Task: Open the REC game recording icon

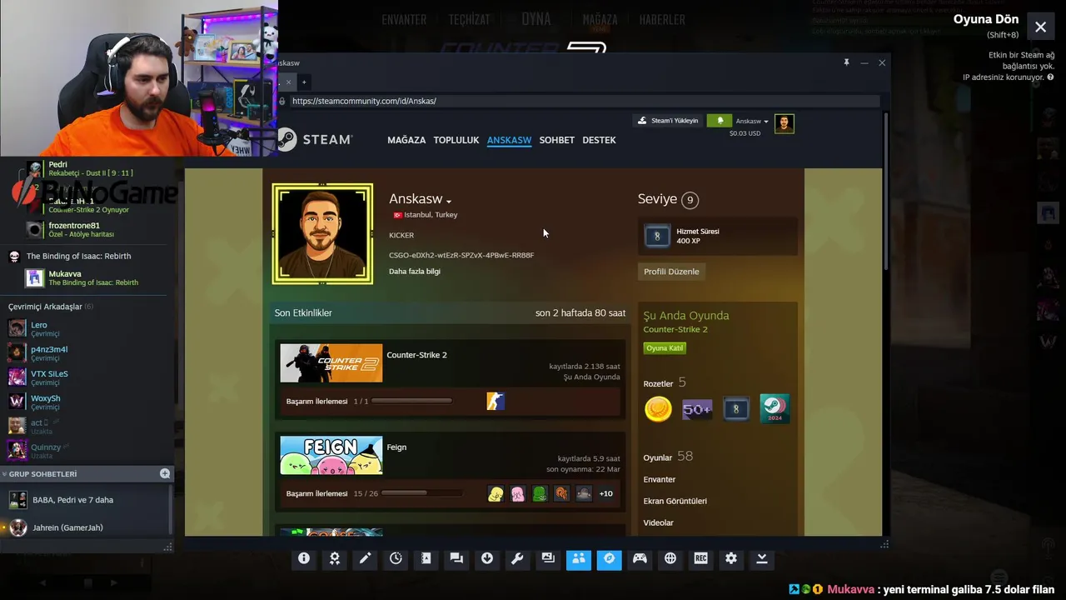Action: (x=700, y=558)
